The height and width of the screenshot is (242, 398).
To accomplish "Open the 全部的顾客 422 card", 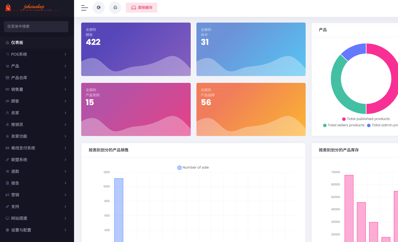I will (136, 49).
